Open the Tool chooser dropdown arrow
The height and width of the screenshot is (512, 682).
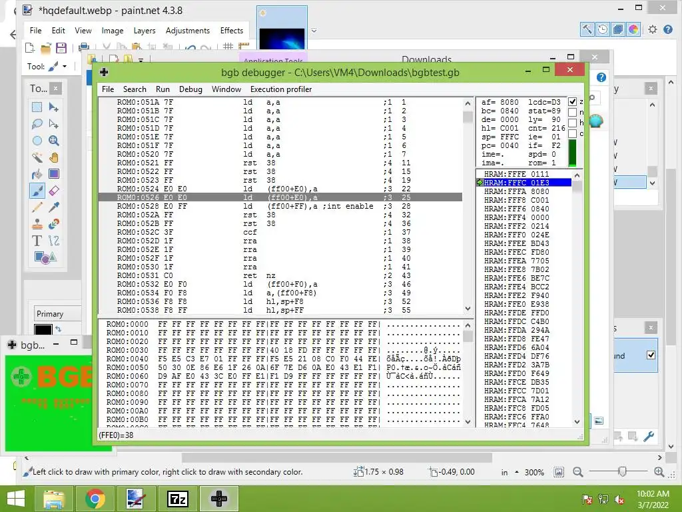(x=65, y=66)
